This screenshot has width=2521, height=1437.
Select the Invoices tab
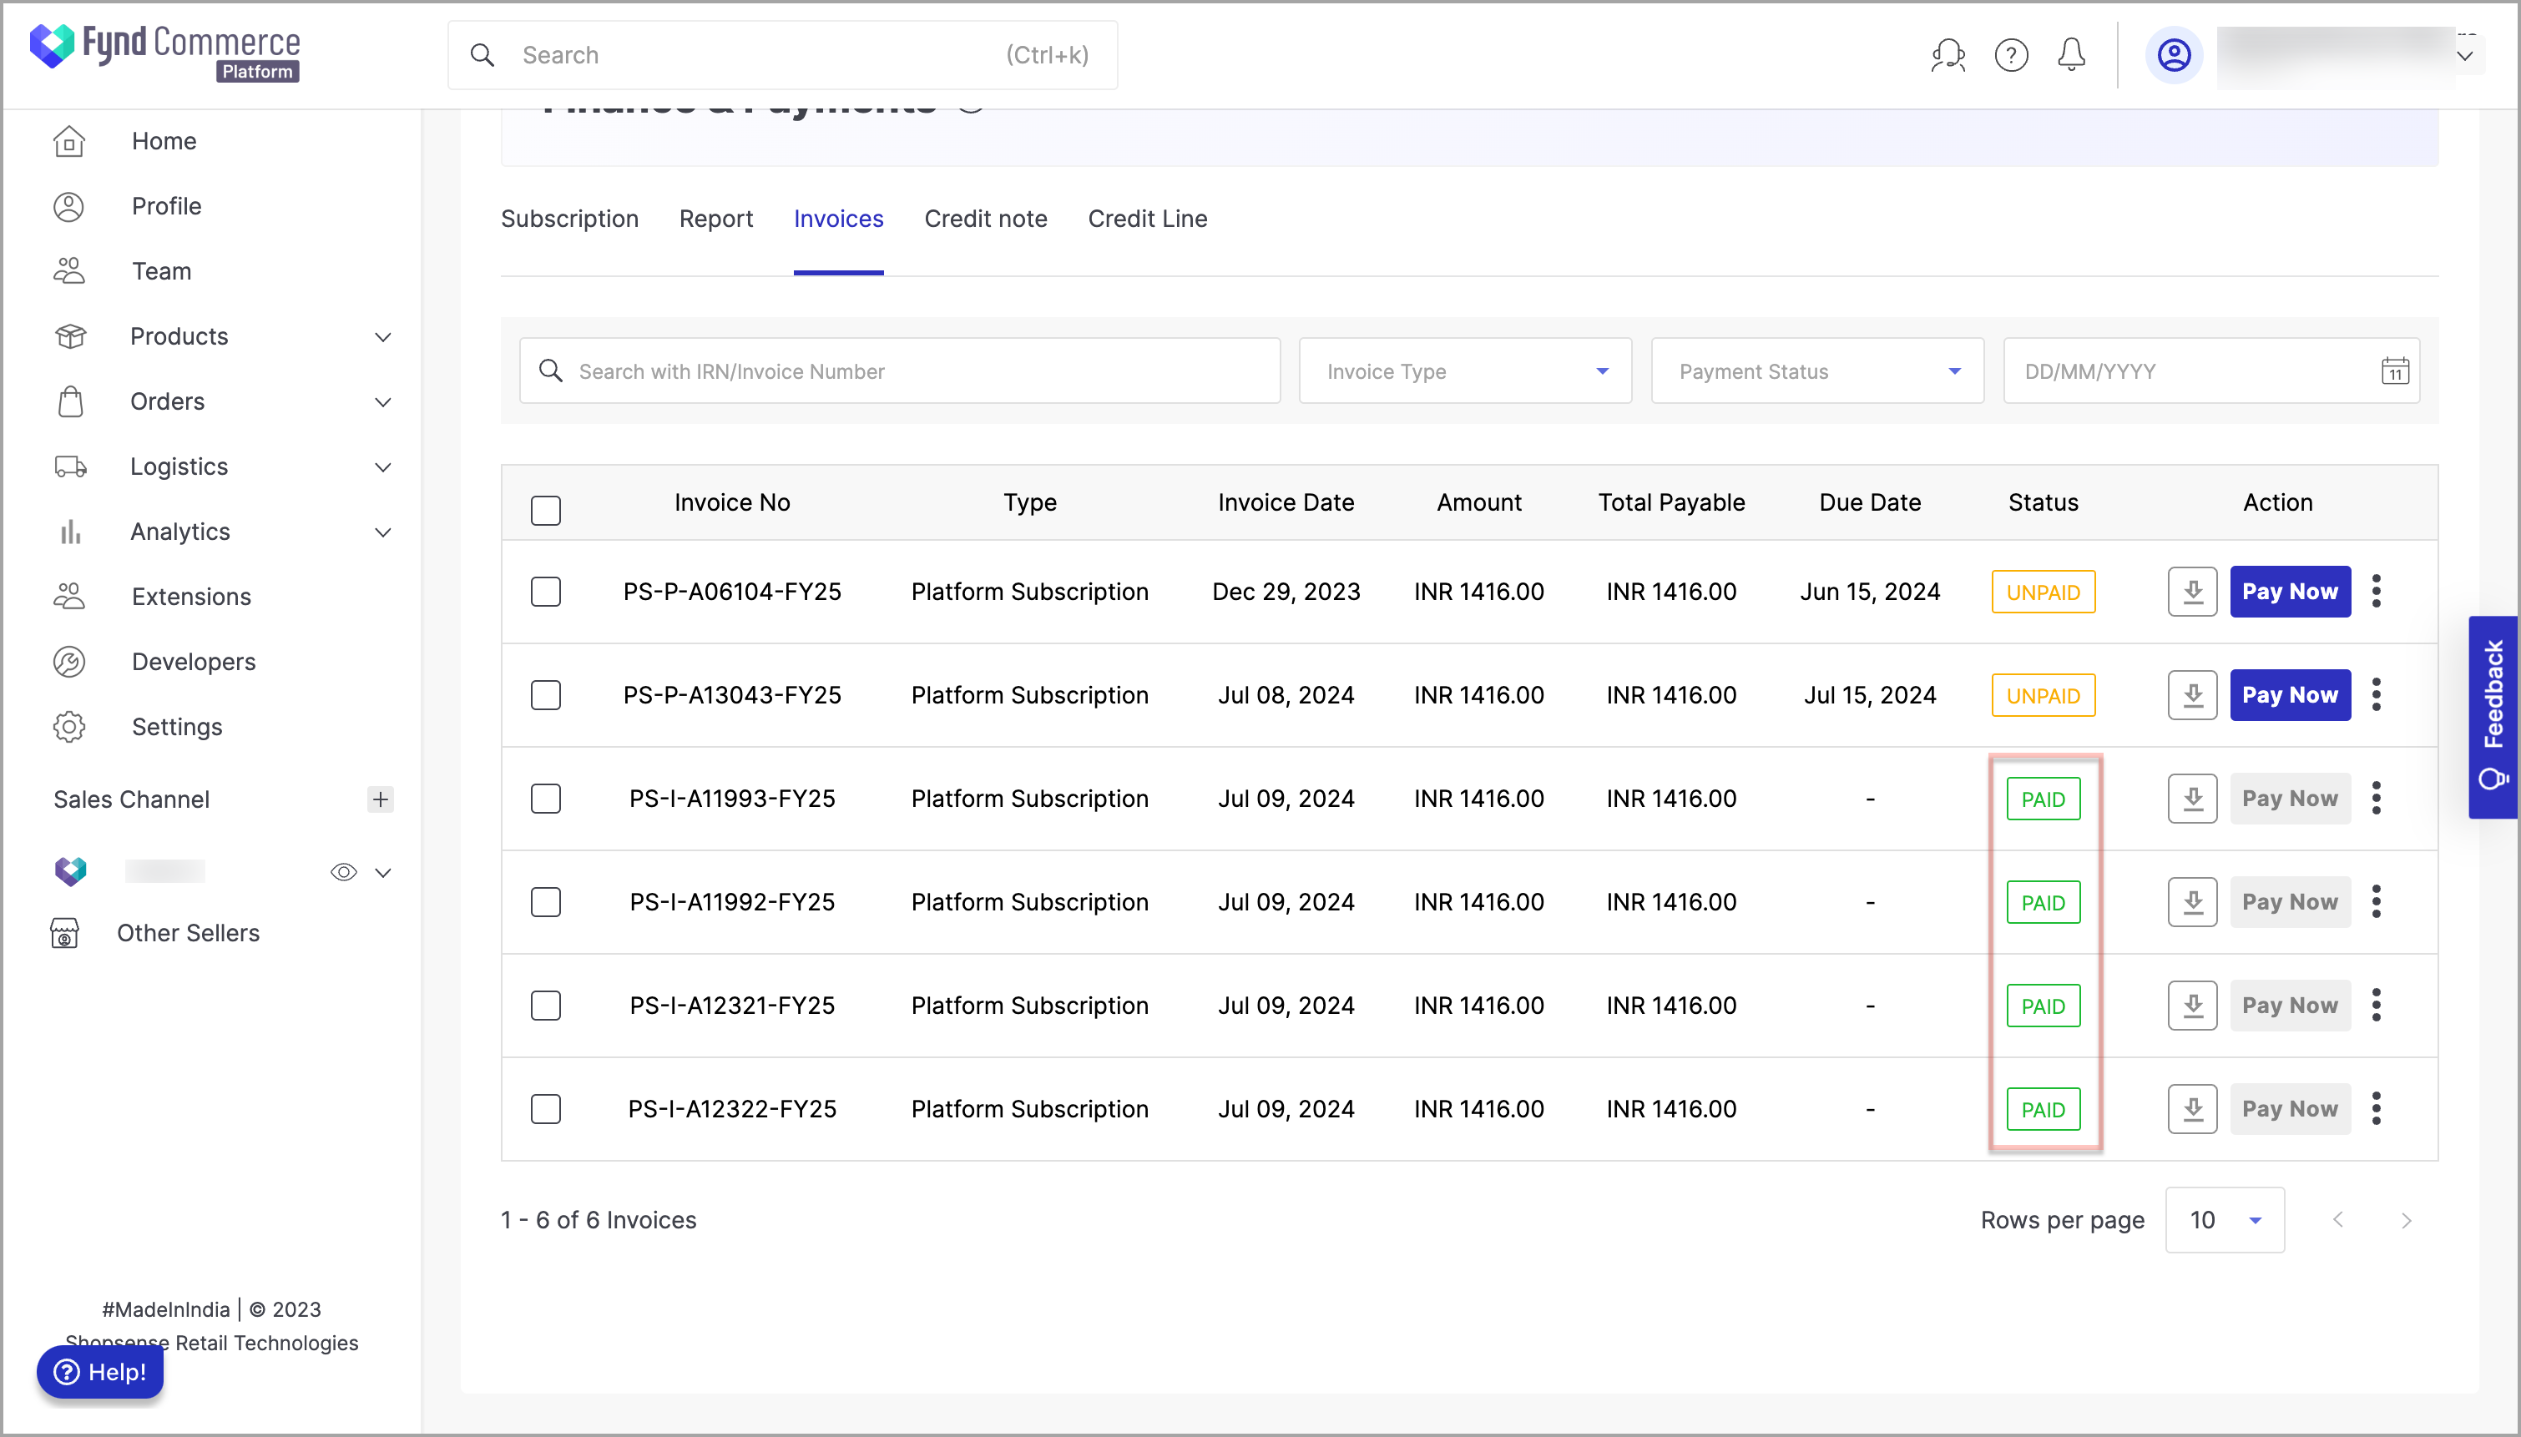(838, 219)
